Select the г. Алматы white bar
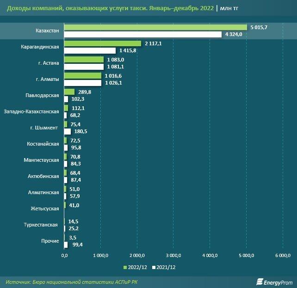 tap(83, 83)
